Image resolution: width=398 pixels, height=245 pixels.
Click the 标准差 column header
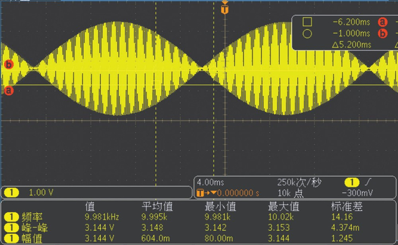pos(347,206)
